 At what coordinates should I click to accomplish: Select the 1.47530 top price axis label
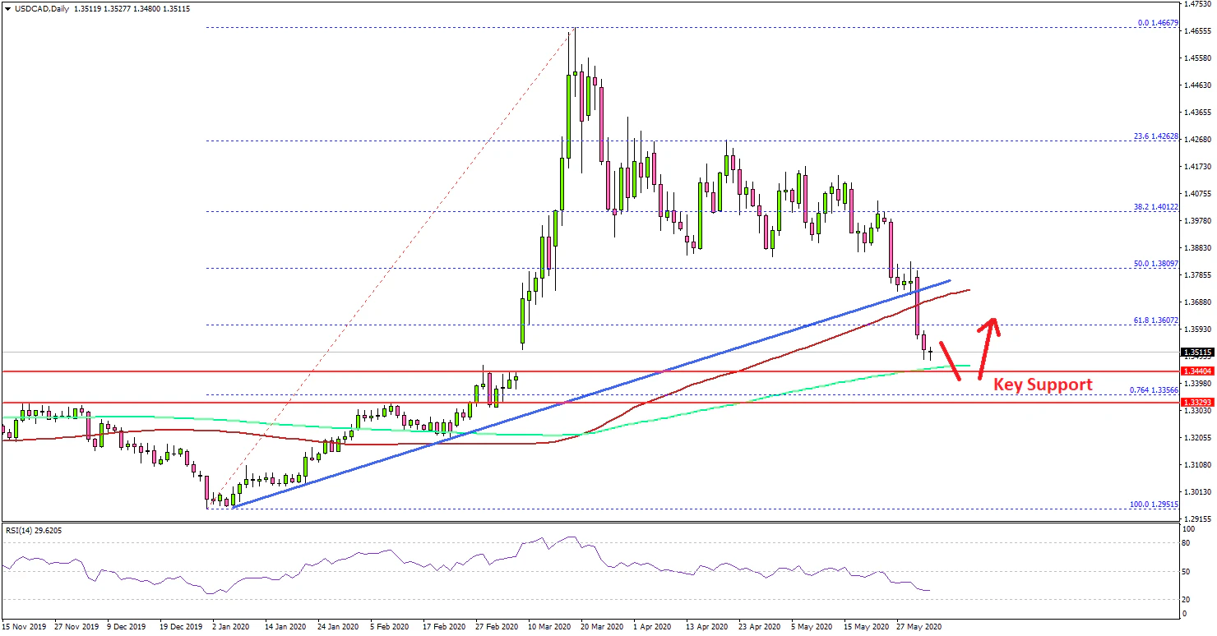tap(1196, 4)
